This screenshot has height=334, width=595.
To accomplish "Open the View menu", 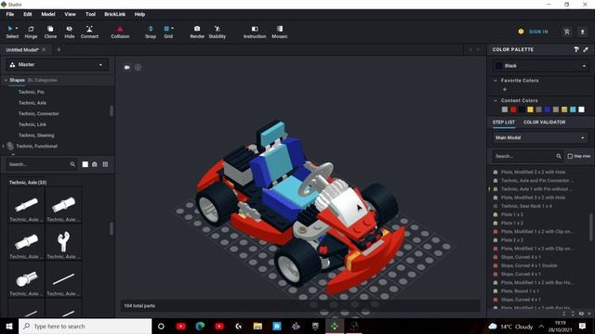I will 70,14.
